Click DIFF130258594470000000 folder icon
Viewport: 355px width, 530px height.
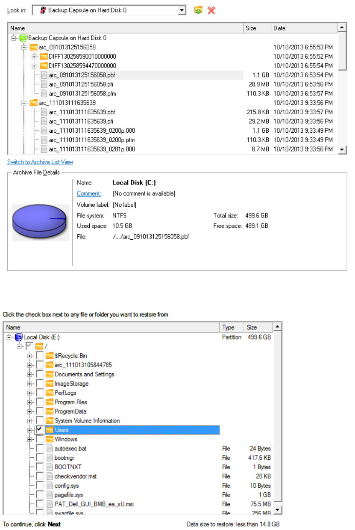pyautogui.click(x=44, y=66)
